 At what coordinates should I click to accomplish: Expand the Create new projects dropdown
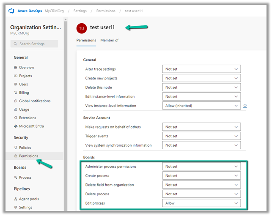tap(201, 78)
